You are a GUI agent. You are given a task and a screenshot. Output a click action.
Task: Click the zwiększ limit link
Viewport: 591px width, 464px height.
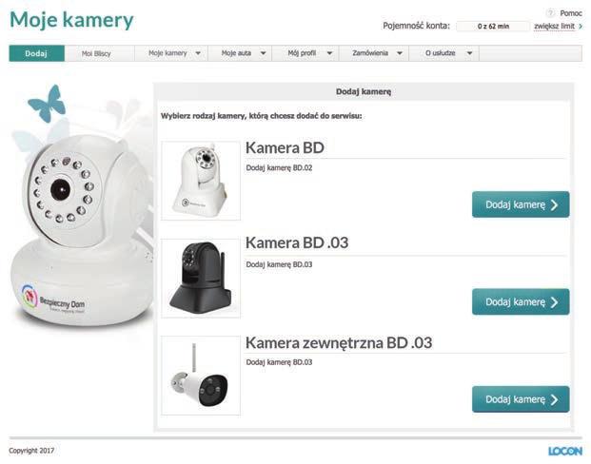[554, 26]
